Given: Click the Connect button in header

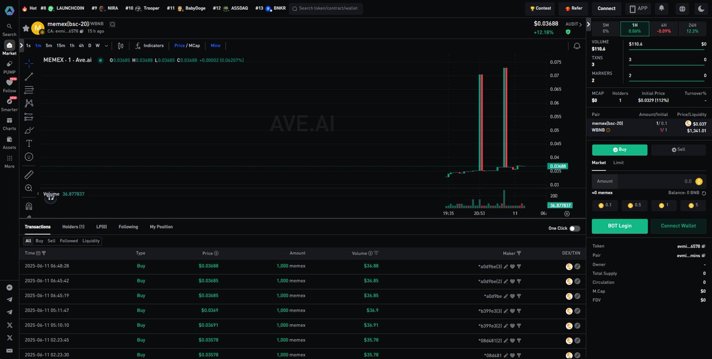Looking at the screenshot, I should pos(606,9).
